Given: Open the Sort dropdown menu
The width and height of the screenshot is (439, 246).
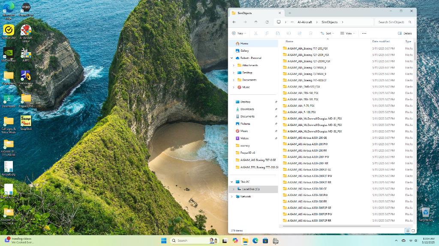Looking at the screenshot, I should [327, 33].
